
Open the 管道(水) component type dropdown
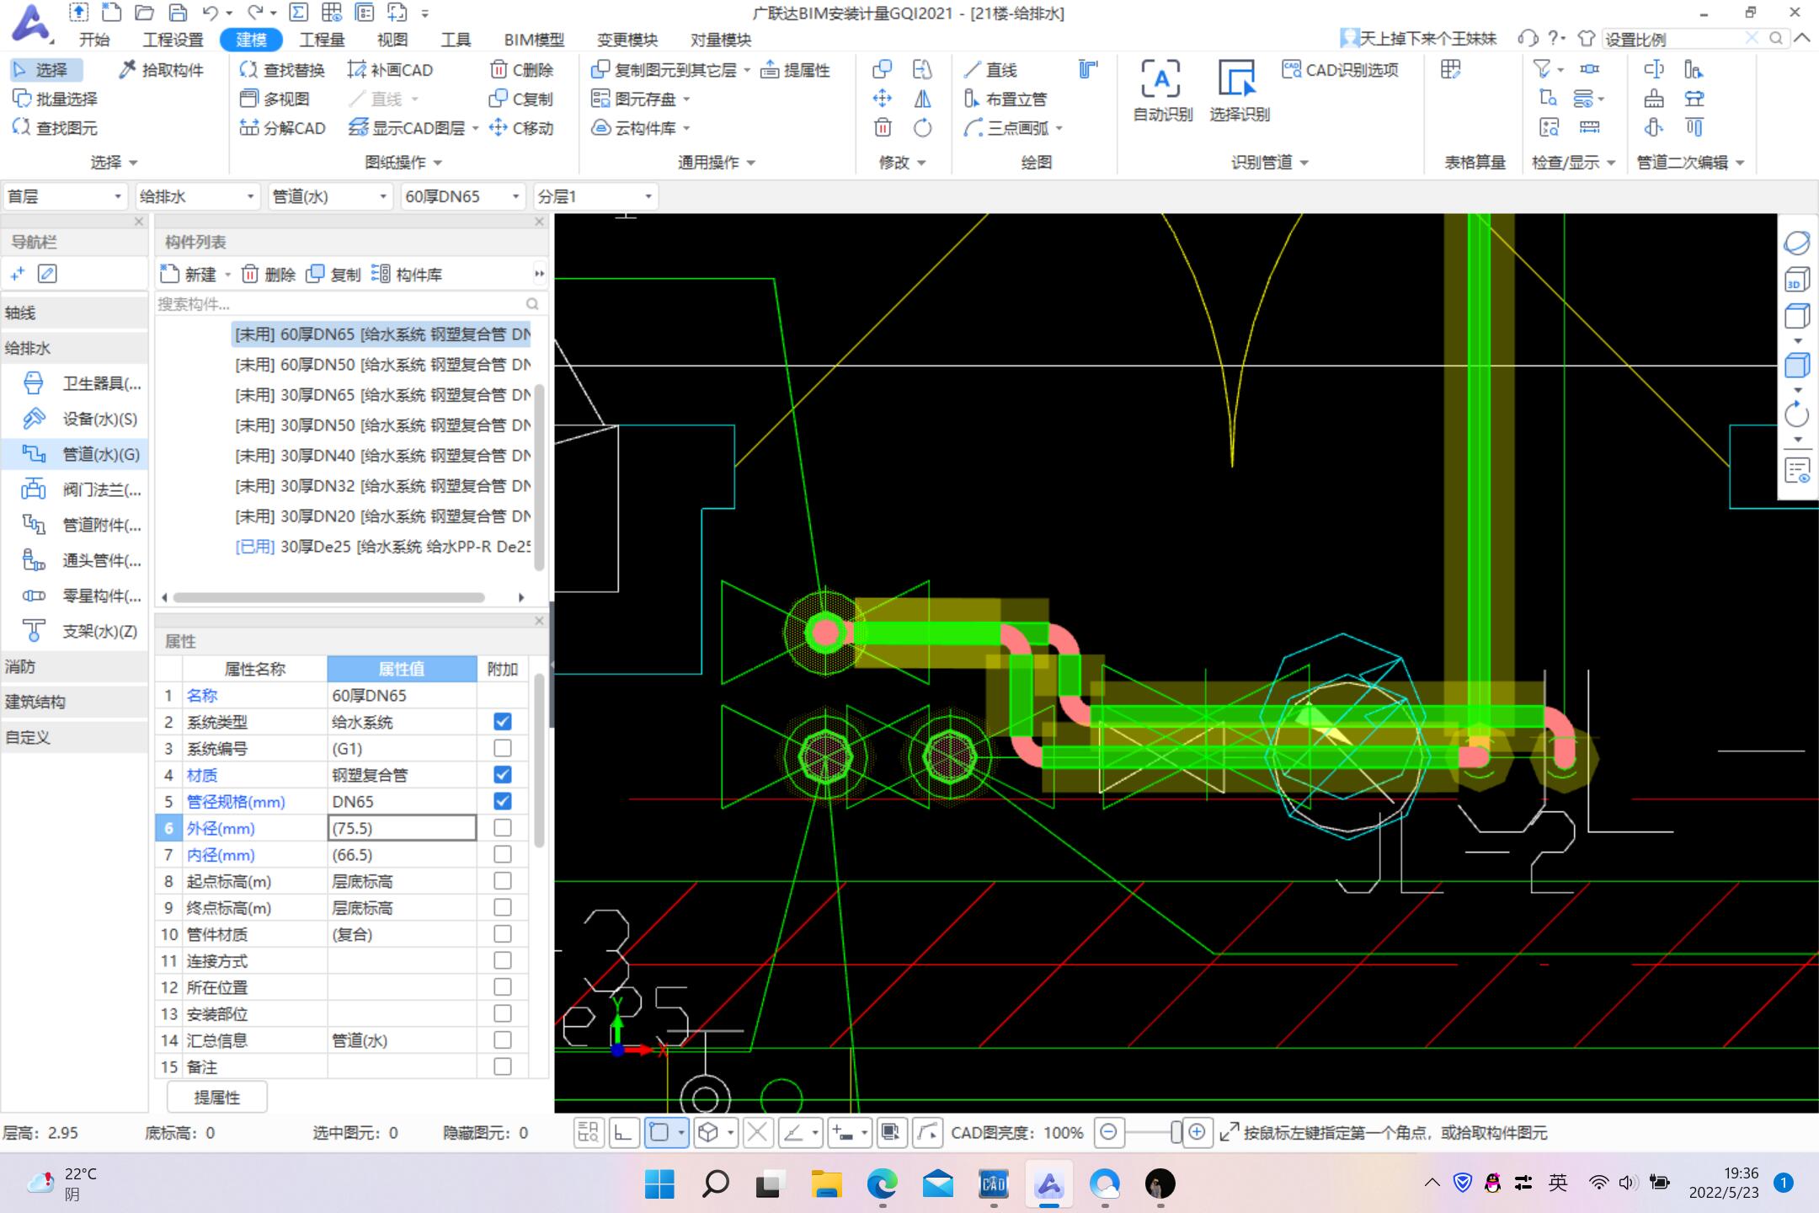330,197
